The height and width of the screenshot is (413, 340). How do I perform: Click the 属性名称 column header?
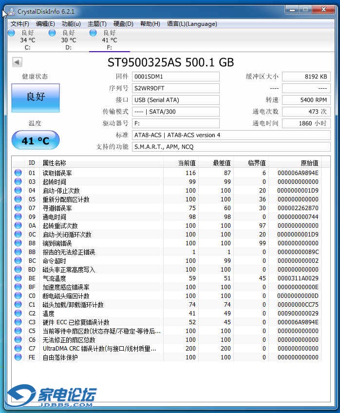[x=101, y=163]
